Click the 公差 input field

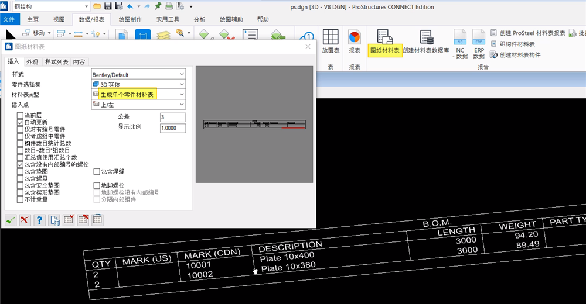point(173,117)
